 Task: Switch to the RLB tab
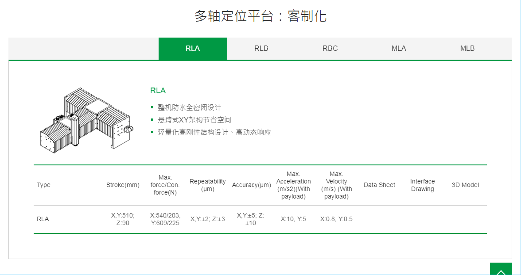coord(261,48)
